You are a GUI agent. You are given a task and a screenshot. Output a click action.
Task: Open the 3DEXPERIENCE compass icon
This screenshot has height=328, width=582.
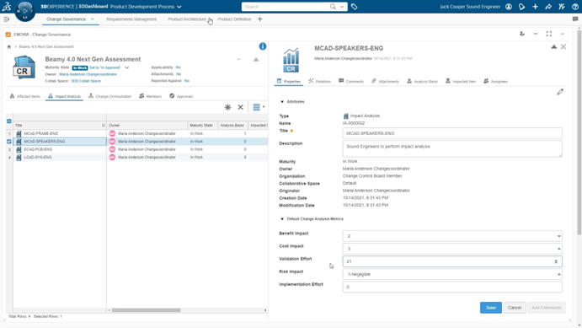click(25, 11)
